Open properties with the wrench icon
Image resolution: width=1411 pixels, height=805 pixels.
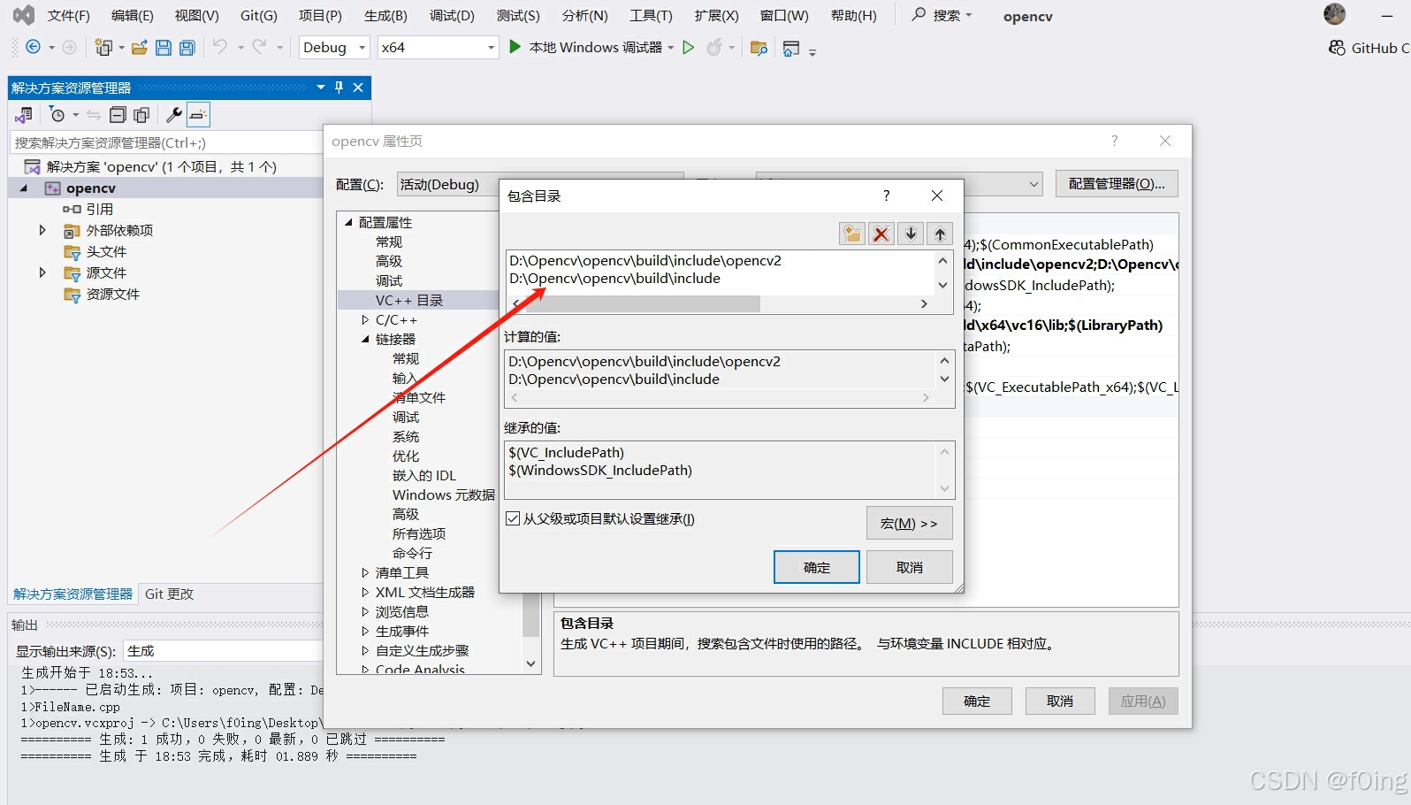(174, 114)
